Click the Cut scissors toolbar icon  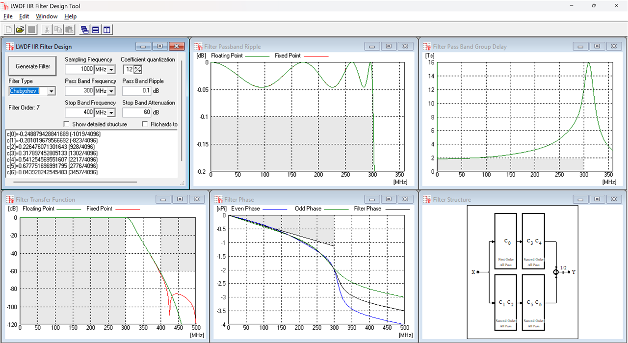pos(47,29)
